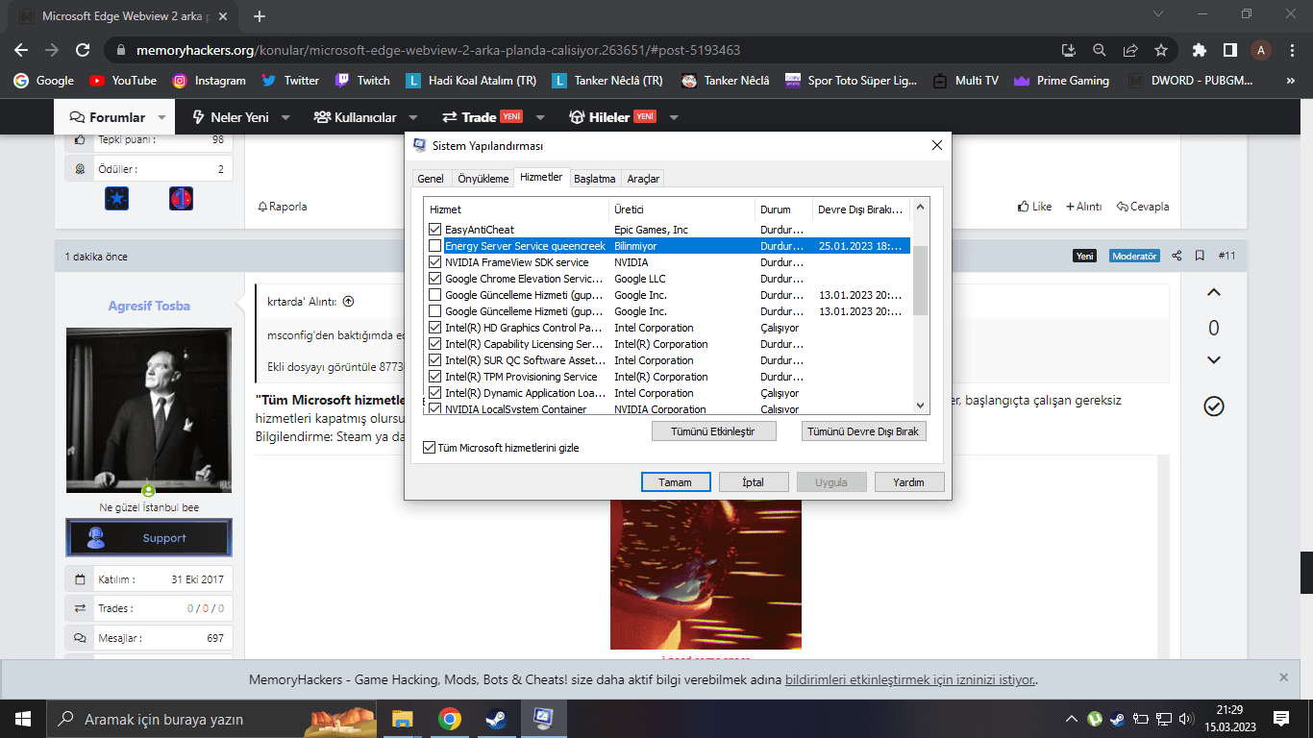Screen dimensions: 1313x738
Task: Expand the Neler Yeni dropdown arrow
Action: coord(285,117)
